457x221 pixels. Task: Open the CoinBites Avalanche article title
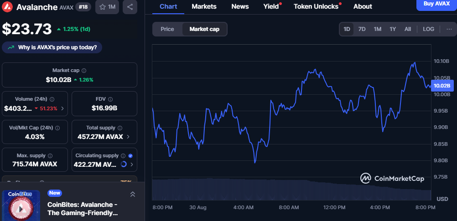pyautogui.click(x=83, y=209)
